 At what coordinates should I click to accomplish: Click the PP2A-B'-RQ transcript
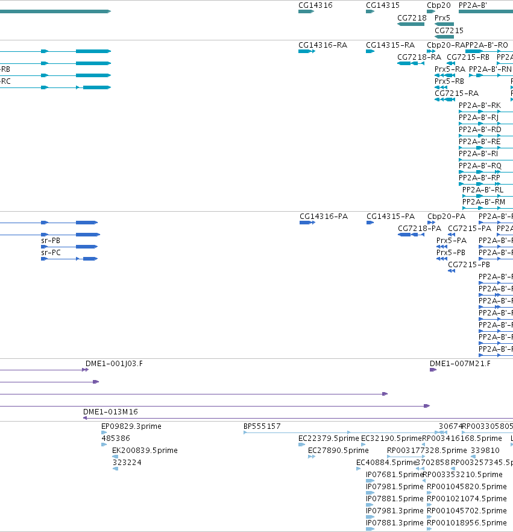485,172
